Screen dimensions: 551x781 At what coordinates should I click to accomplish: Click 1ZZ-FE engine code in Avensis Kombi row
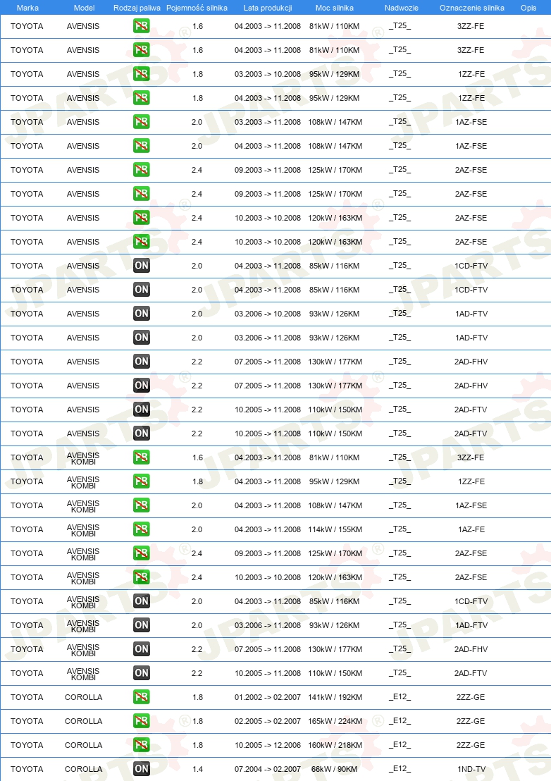click(471, 481)
